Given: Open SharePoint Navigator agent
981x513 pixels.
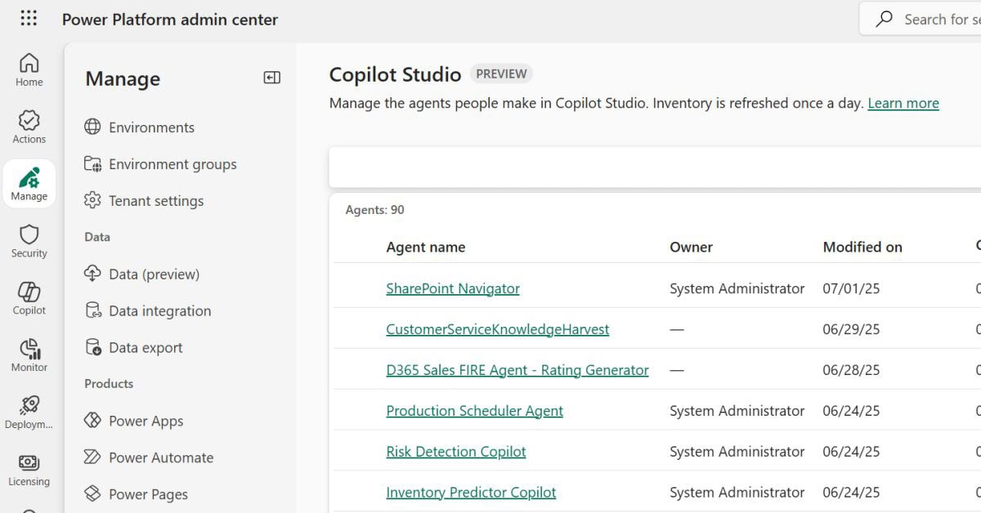Looking at the screenshot, I should (453, 288).
